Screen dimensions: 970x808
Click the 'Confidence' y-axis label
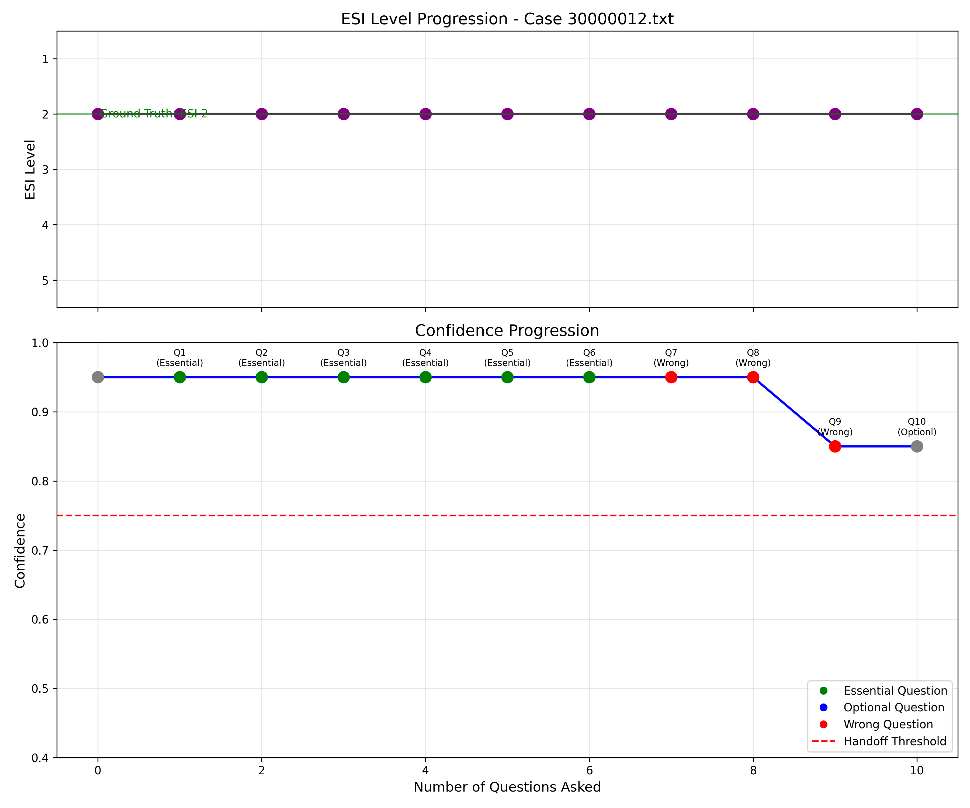tap(20, 550)
